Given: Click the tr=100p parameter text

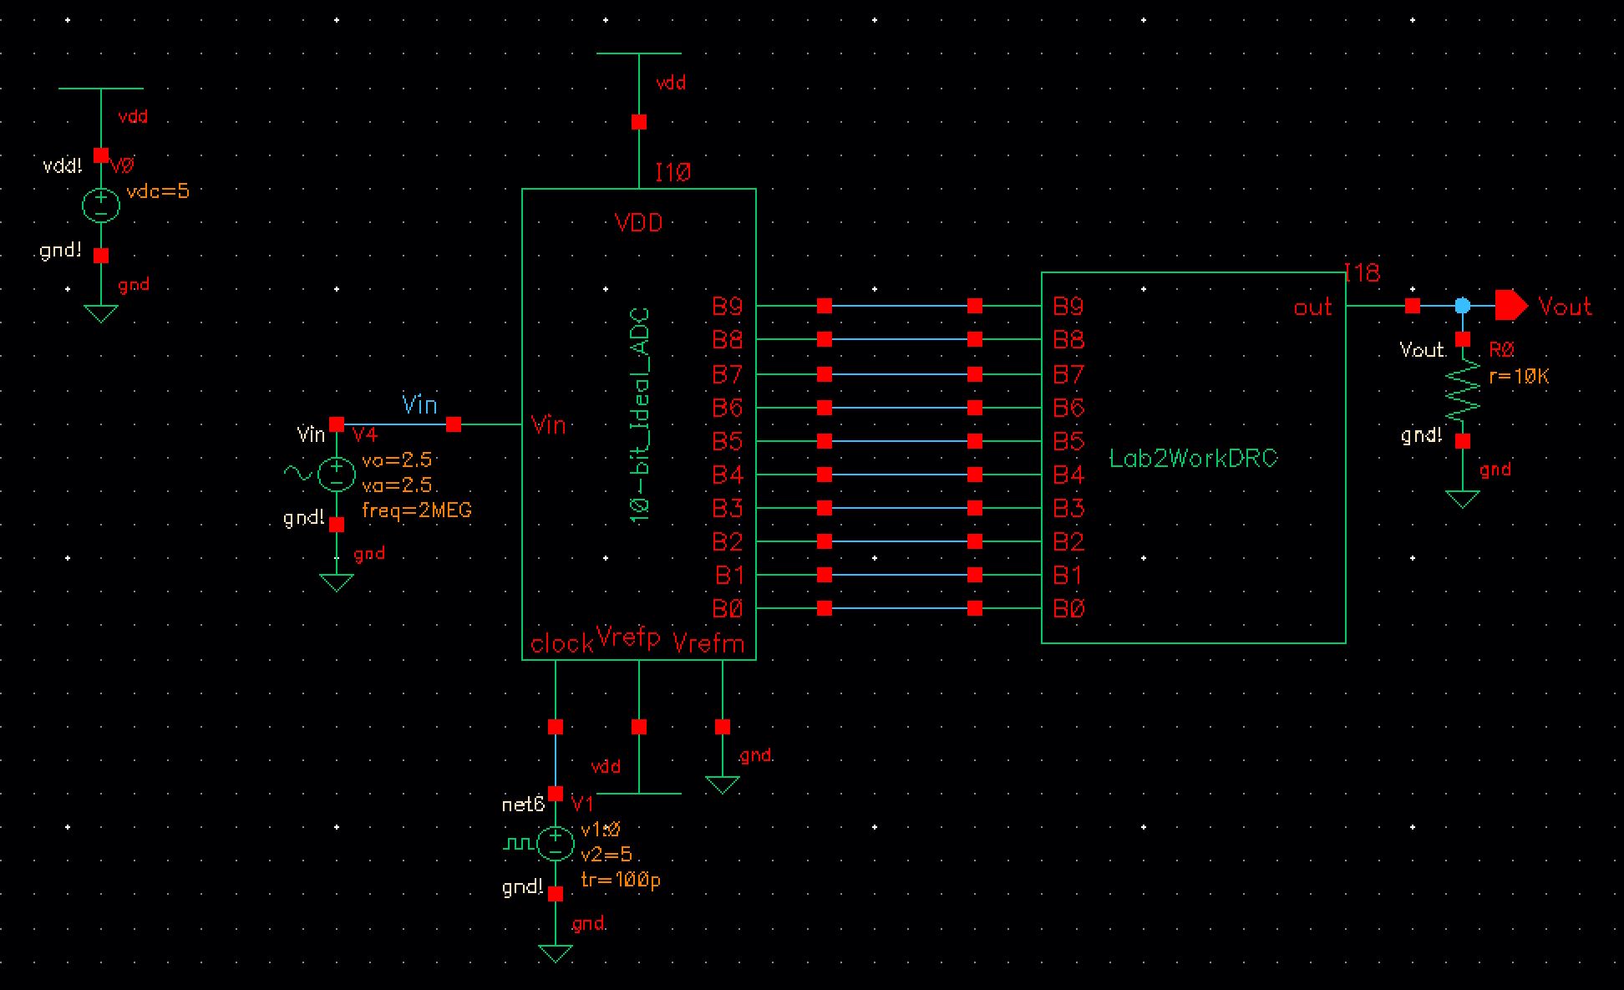Looking at the screenshot, I should pos(621,880).
